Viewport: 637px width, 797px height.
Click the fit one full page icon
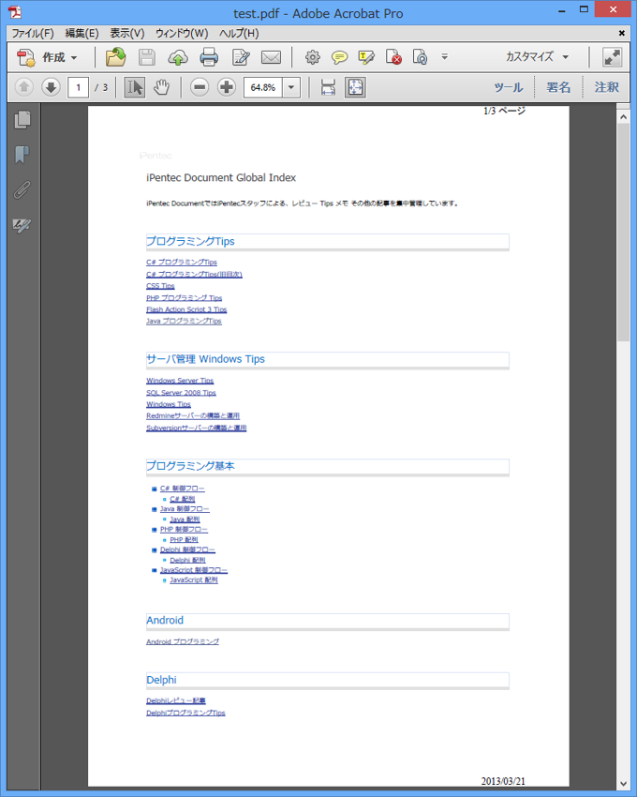click(355, 87)
